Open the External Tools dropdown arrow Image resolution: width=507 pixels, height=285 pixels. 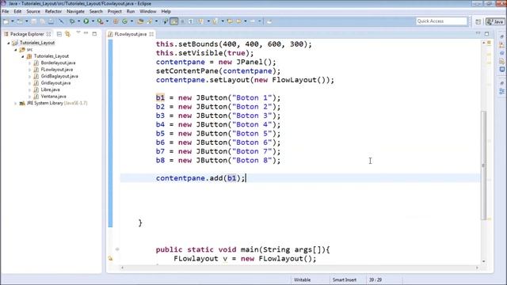(107, 21)
